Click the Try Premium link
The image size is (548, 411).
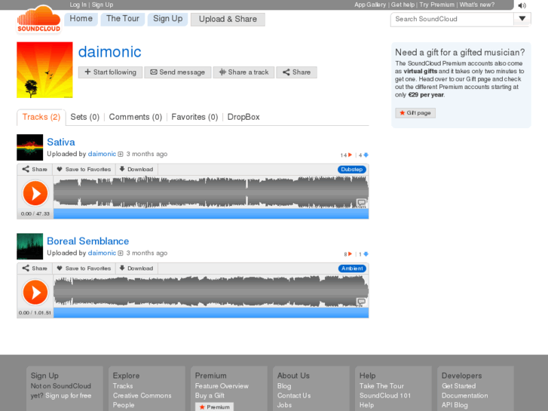437,5
